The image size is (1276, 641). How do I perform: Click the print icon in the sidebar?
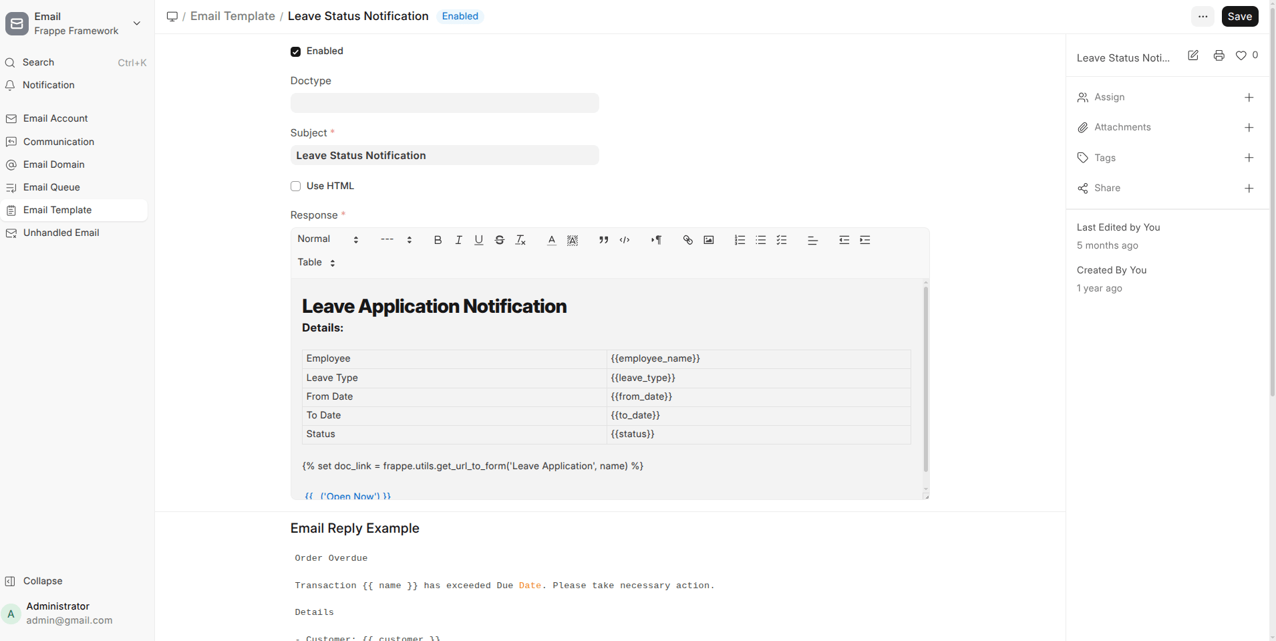(x=1219, y=56)
